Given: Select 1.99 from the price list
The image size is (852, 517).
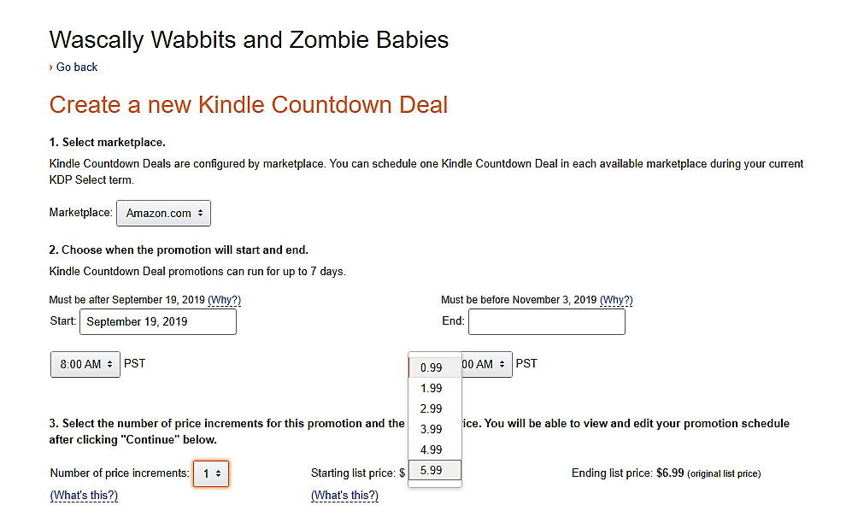Looking at the screenshot, I should click(432, 388).
